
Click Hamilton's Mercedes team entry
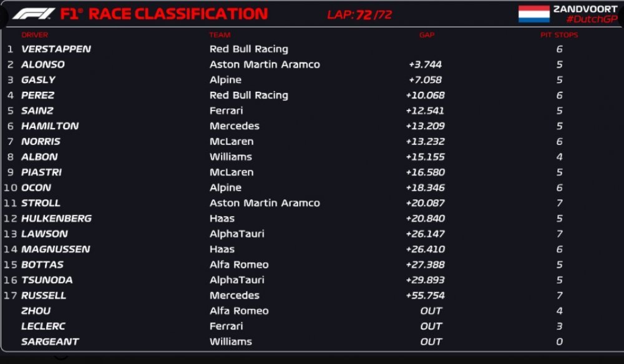235,126
